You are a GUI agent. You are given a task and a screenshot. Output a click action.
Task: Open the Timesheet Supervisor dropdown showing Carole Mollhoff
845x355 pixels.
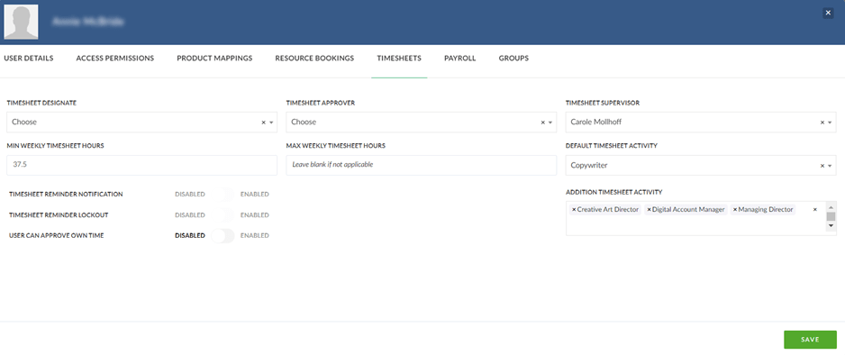[701, 123]
